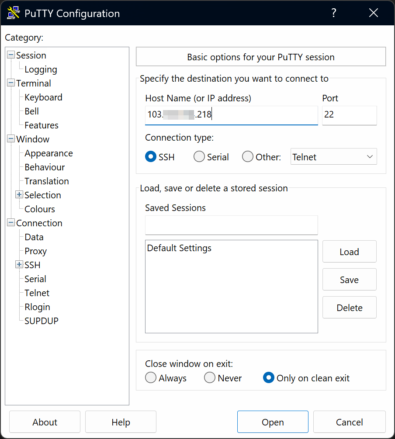
Task: Go to the Proxy settings category
Action: click(x=35, y=251)
